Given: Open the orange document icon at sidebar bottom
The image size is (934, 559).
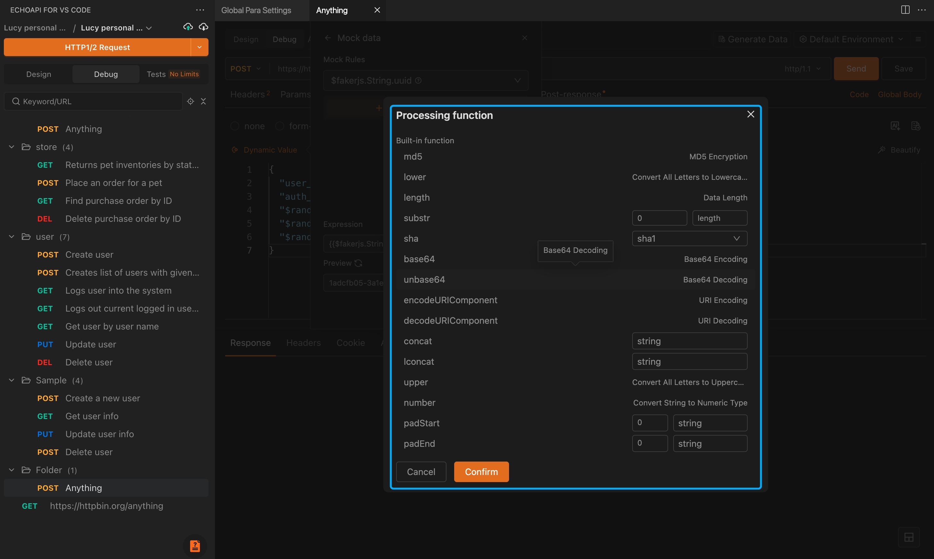Looking at the screenshot, I should click(x=195, y=546).
